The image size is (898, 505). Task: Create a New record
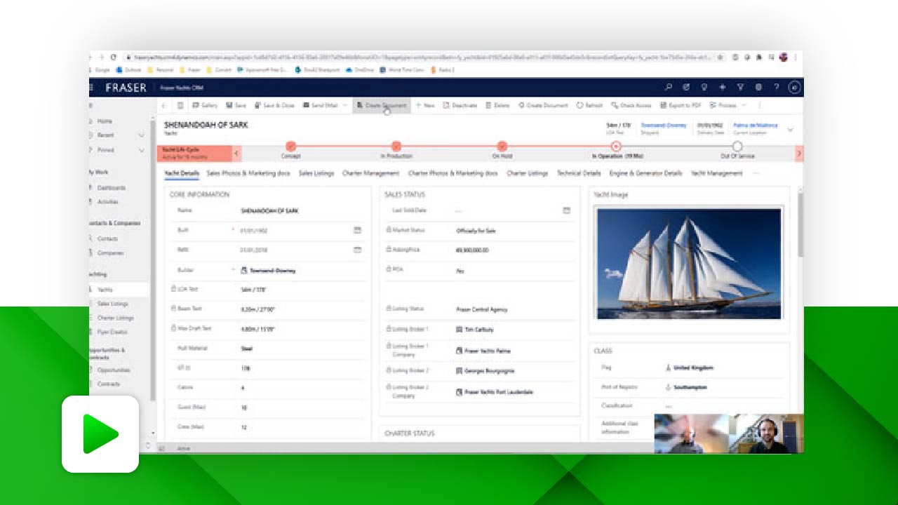tap(425, 105)
